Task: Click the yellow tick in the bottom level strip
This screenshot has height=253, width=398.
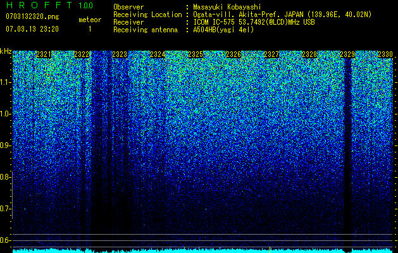Action: point(270,250)
